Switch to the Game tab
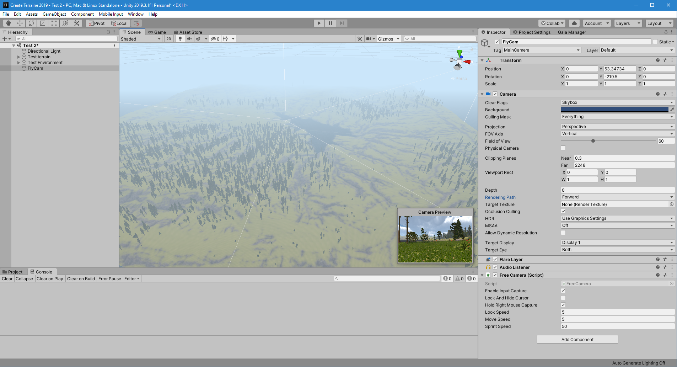Image resolution: width=677 pixels, height=367 pixels. (157, 32)
